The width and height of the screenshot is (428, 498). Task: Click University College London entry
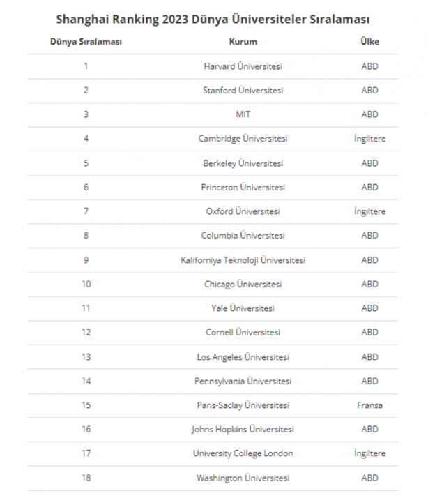(243, 453)
